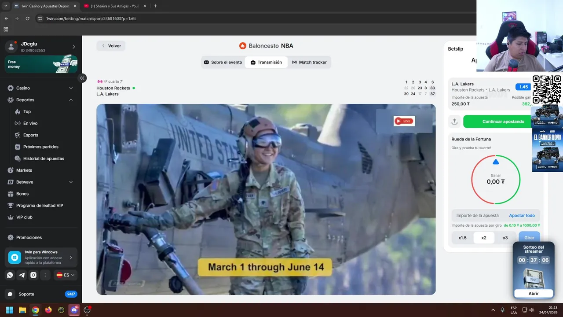This screenshot has height=317, width=563.
Task: Open OBS Studio from the taskbar
Action: (87, 310)
